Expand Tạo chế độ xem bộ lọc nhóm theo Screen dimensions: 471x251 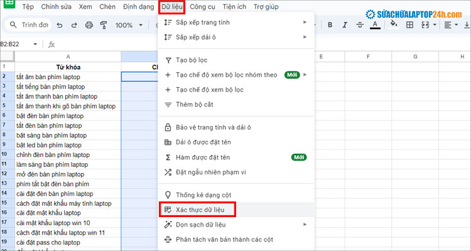236,75
